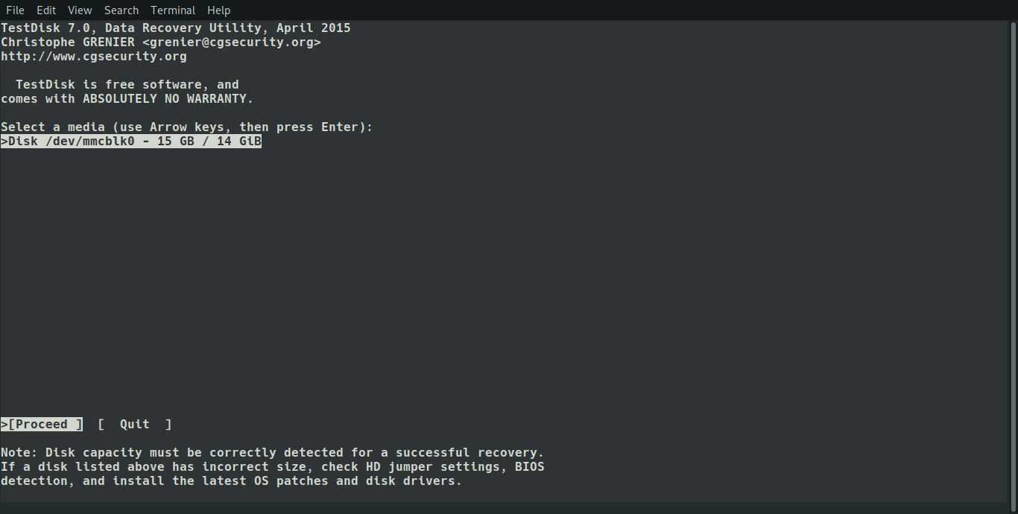Click the 'ABSOLUTELY NO WARRANTY' text
Image resolution: width=1018 pixels, height=514 pixels.
tap(168, 99)
